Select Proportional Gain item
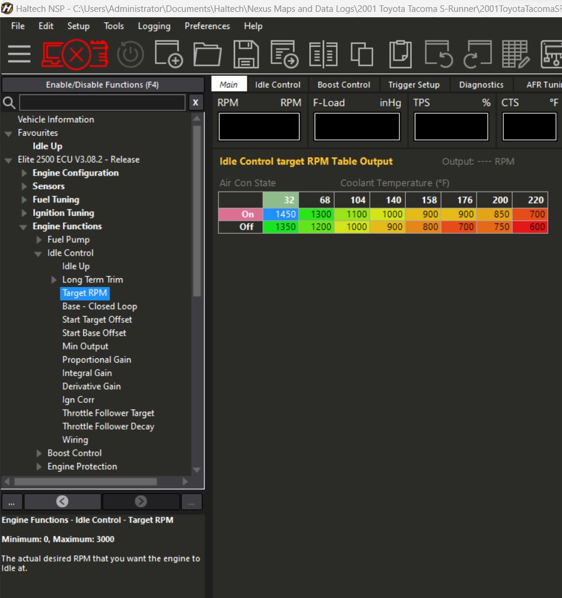Image resolution: width=562 pixels, height=598 pixels. tap(97, 360)
